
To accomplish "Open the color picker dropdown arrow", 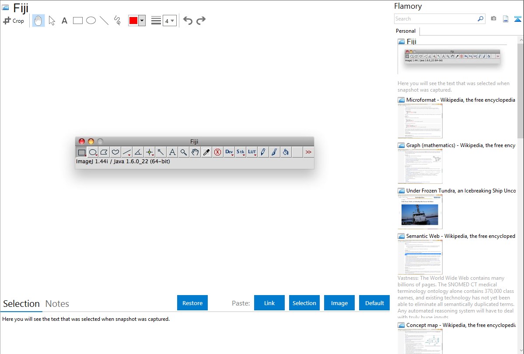I will (142, 21).
